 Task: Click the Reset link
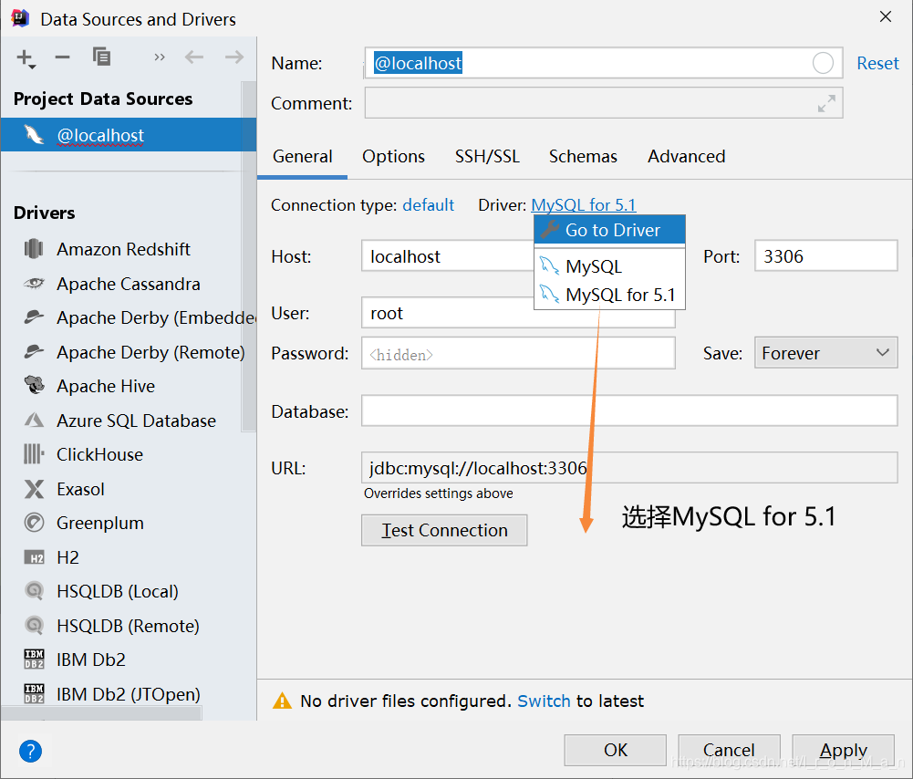point(877,63)
